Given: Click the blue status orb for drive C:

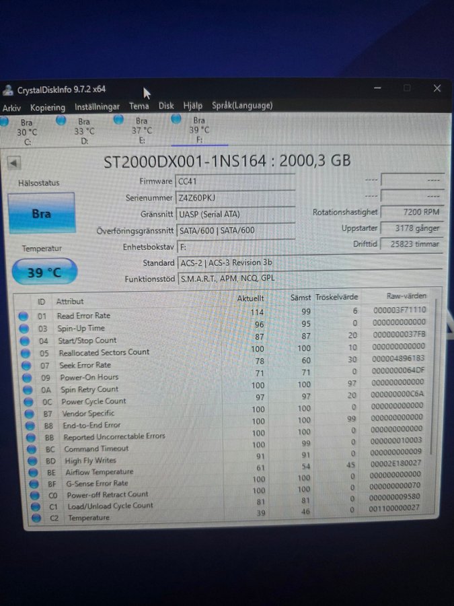Looking at the screenshot, I should coord(4,122).
